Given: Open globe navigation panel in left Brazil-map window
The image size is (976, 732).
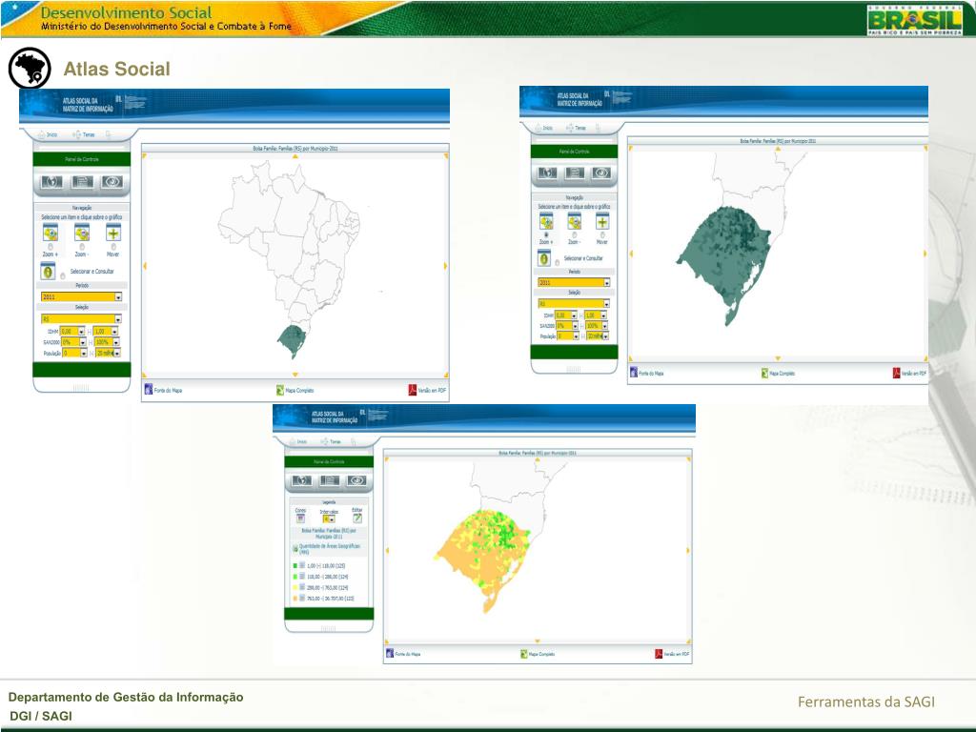Looking at the screenshot, I should [x=51, y=182].
